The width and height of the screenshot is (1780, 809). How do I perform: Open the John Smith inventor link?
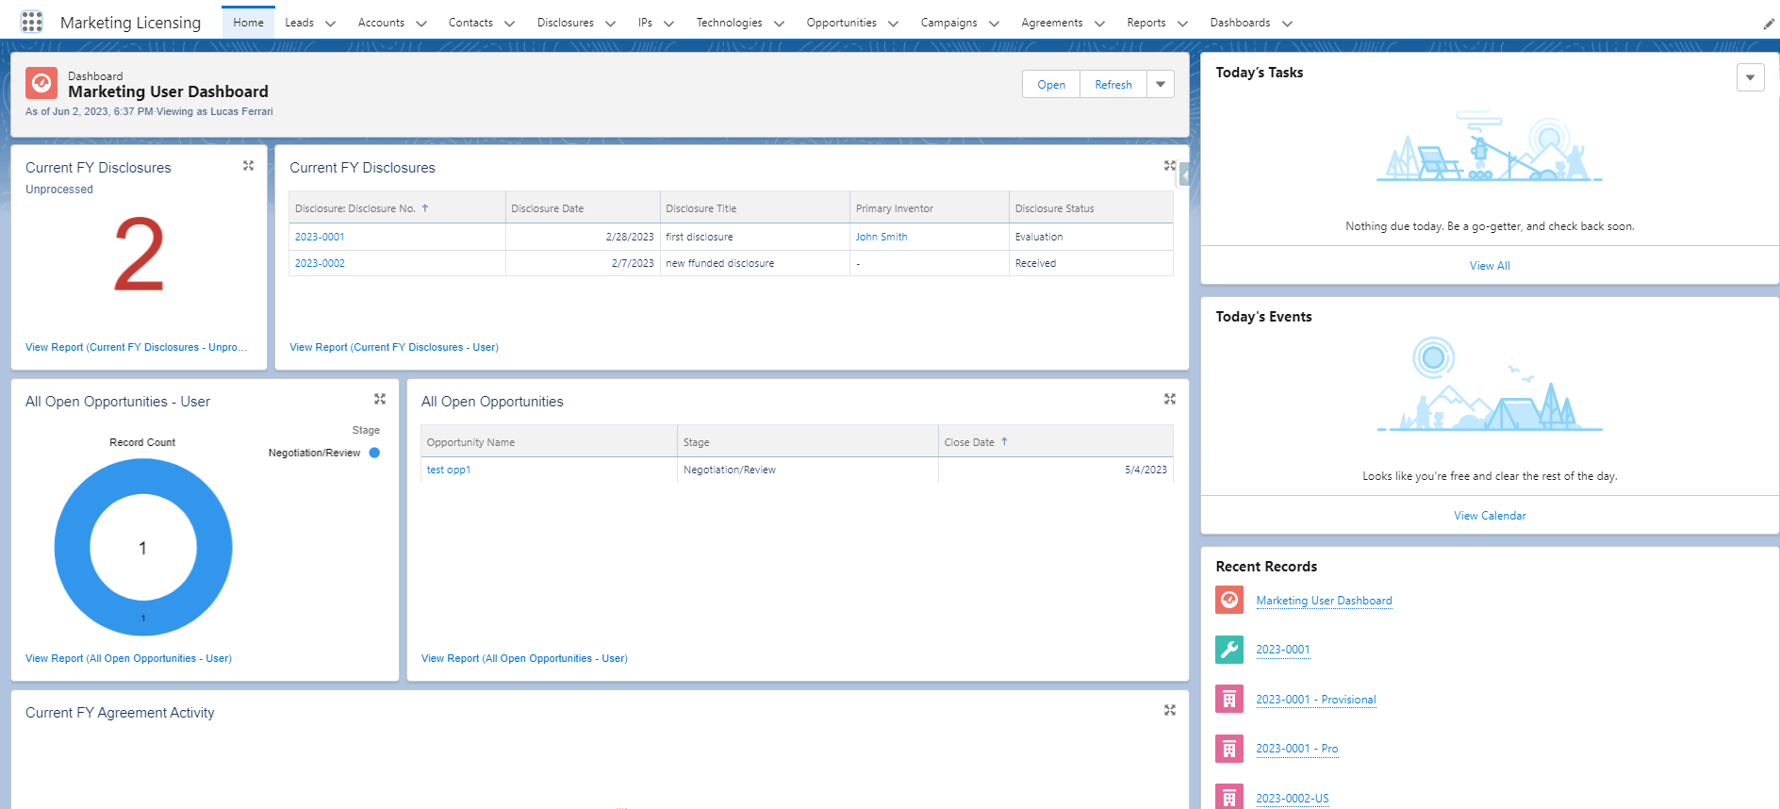[x=882, y=237]
